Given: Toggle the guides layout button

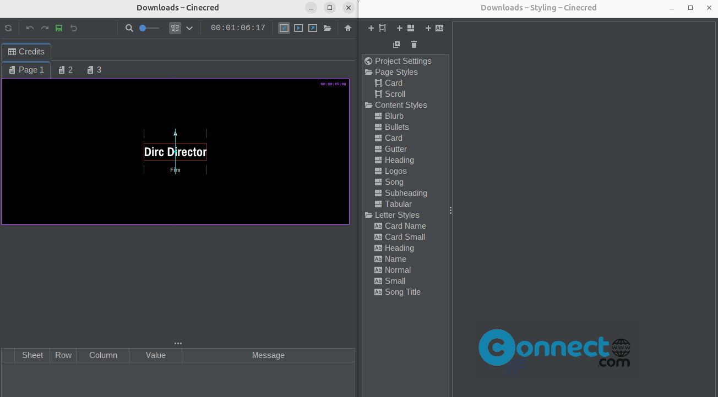Looking at the screenshot, I should (175, 28).
